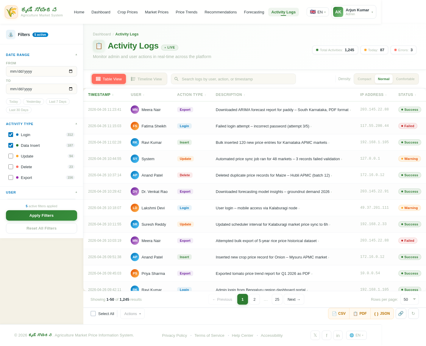The height and width of the screenshot is (346, 426).
Task: Select the Last 7 Days quick range
Action: pos(58,102)
